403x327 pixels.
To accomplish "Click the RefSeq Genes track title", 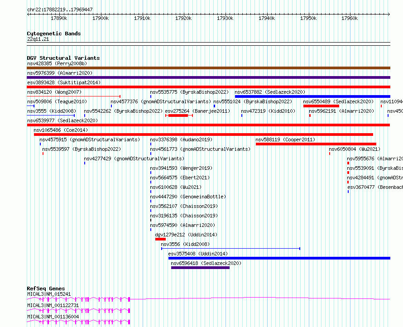I will (x=46, y=289).
